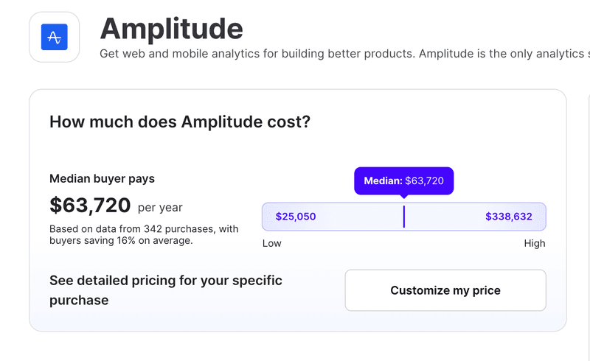Click the median marker on the price range bar
Image resolution: width=590 pixels, height=361 pixels.
[403, 217]
